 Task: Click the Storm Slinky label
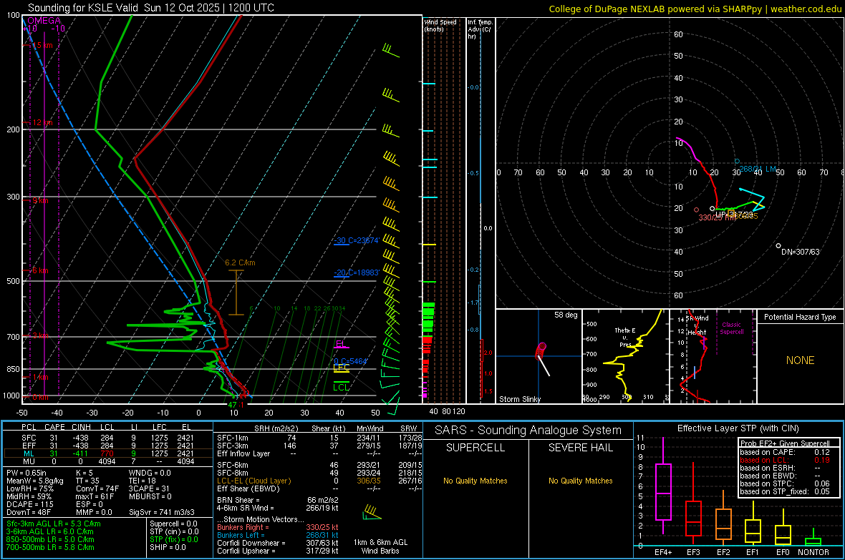tap(519, 399)
